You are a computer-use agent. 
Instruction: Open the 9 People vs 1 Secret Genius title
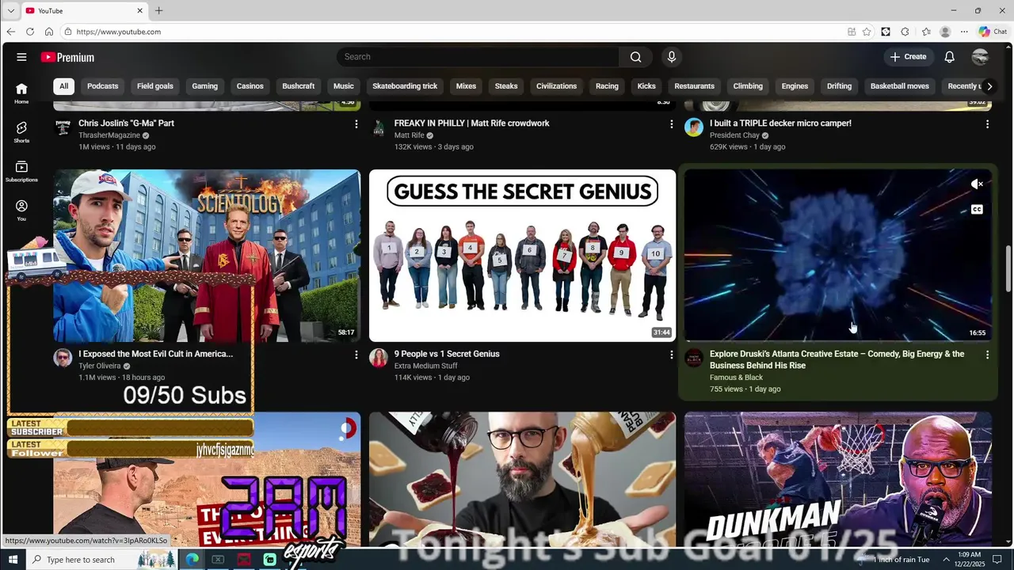pyautogui.click(x=447, y=354)
